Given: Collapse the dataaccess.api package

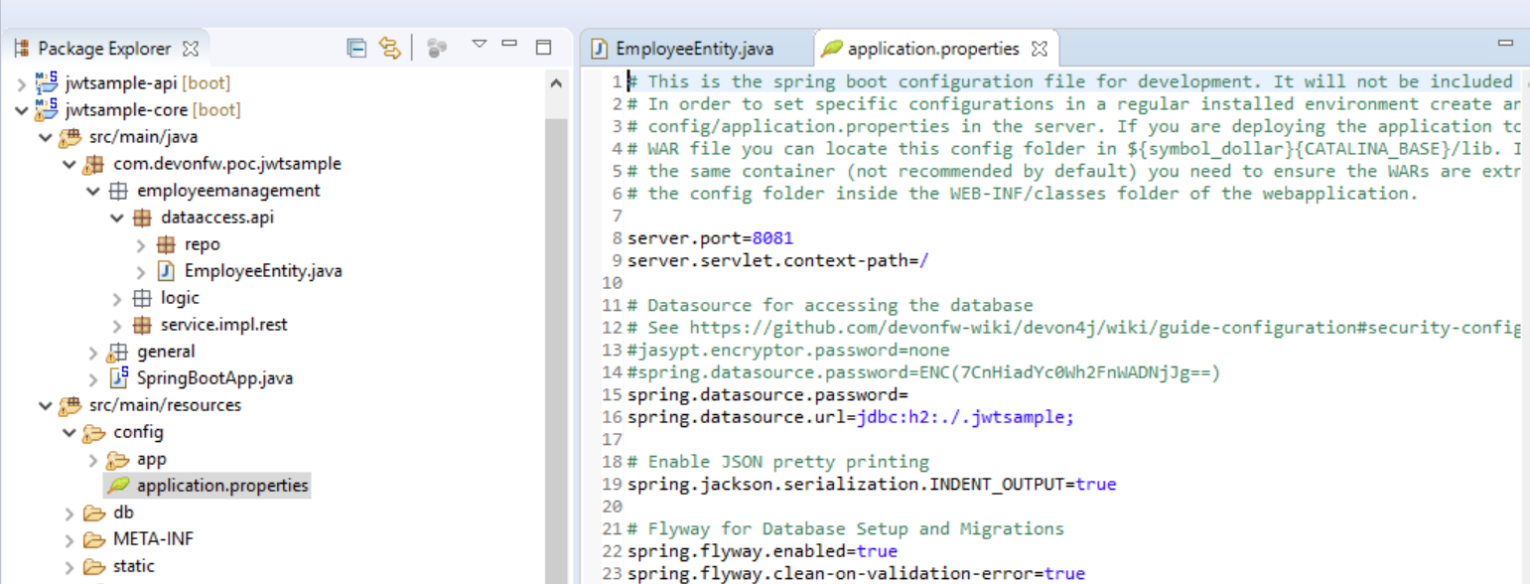Looking at the screenshot, I should click(x=116, y=217).
